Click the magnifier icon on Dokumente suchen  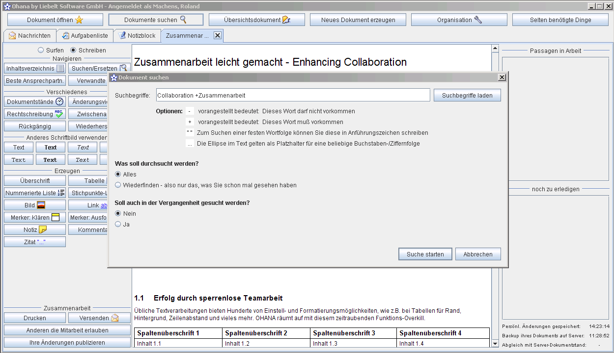click(183, 20)
